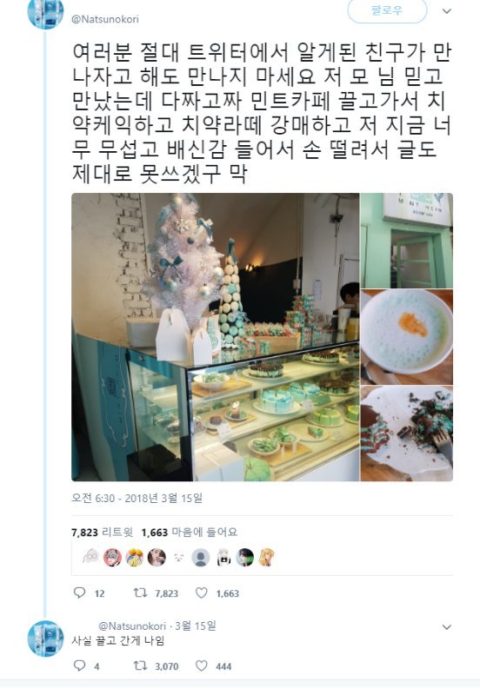
Task: Open the @Natsunokori profile link at top
Action: click(104, 19)
